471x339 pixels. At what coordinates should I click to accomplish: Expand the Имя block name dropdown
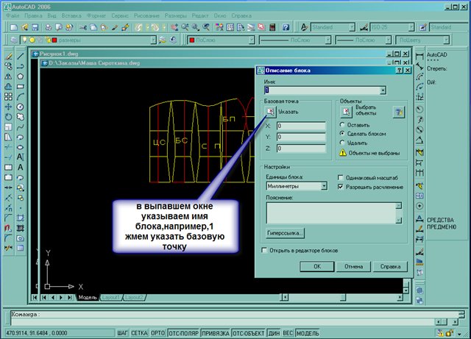383,90
